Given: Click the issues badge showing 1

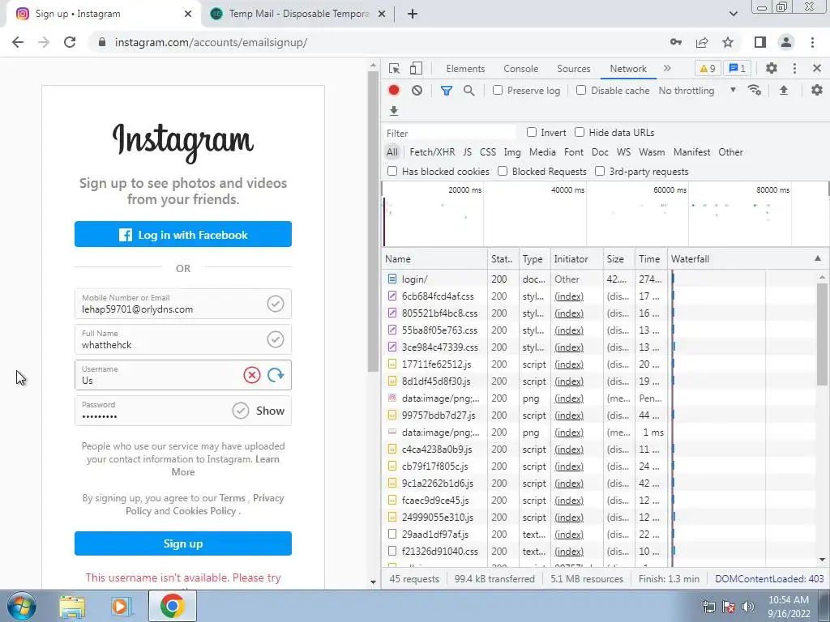Looking at the screenshot, I should point(738,68).
